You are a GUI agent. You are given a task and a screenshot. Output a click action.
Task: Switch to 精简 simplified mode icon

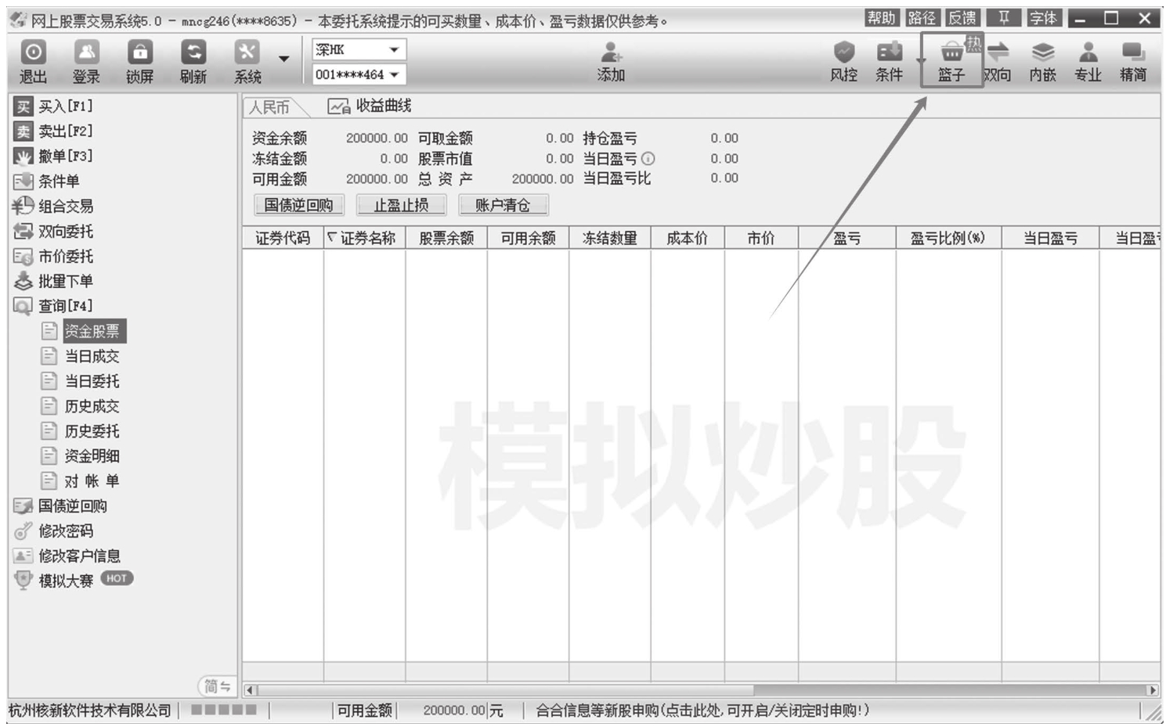point(1133,62)
